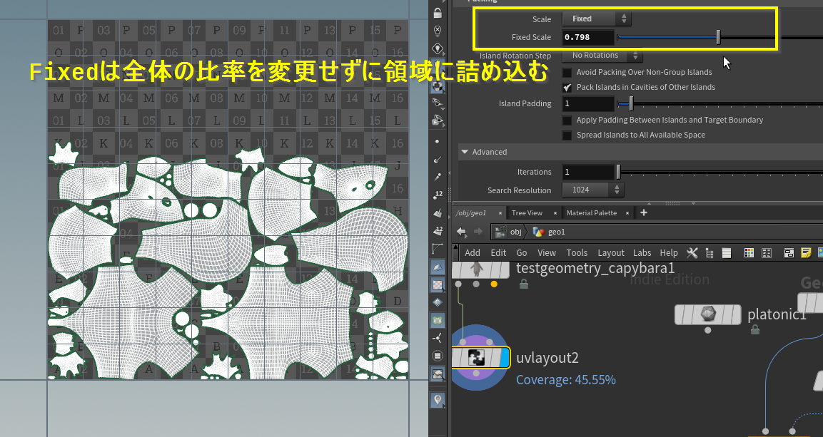The width and height of the screenshot is (823, 437).
Task: Toggle display primitive hulls icon
Action: (x=438, y=248)
